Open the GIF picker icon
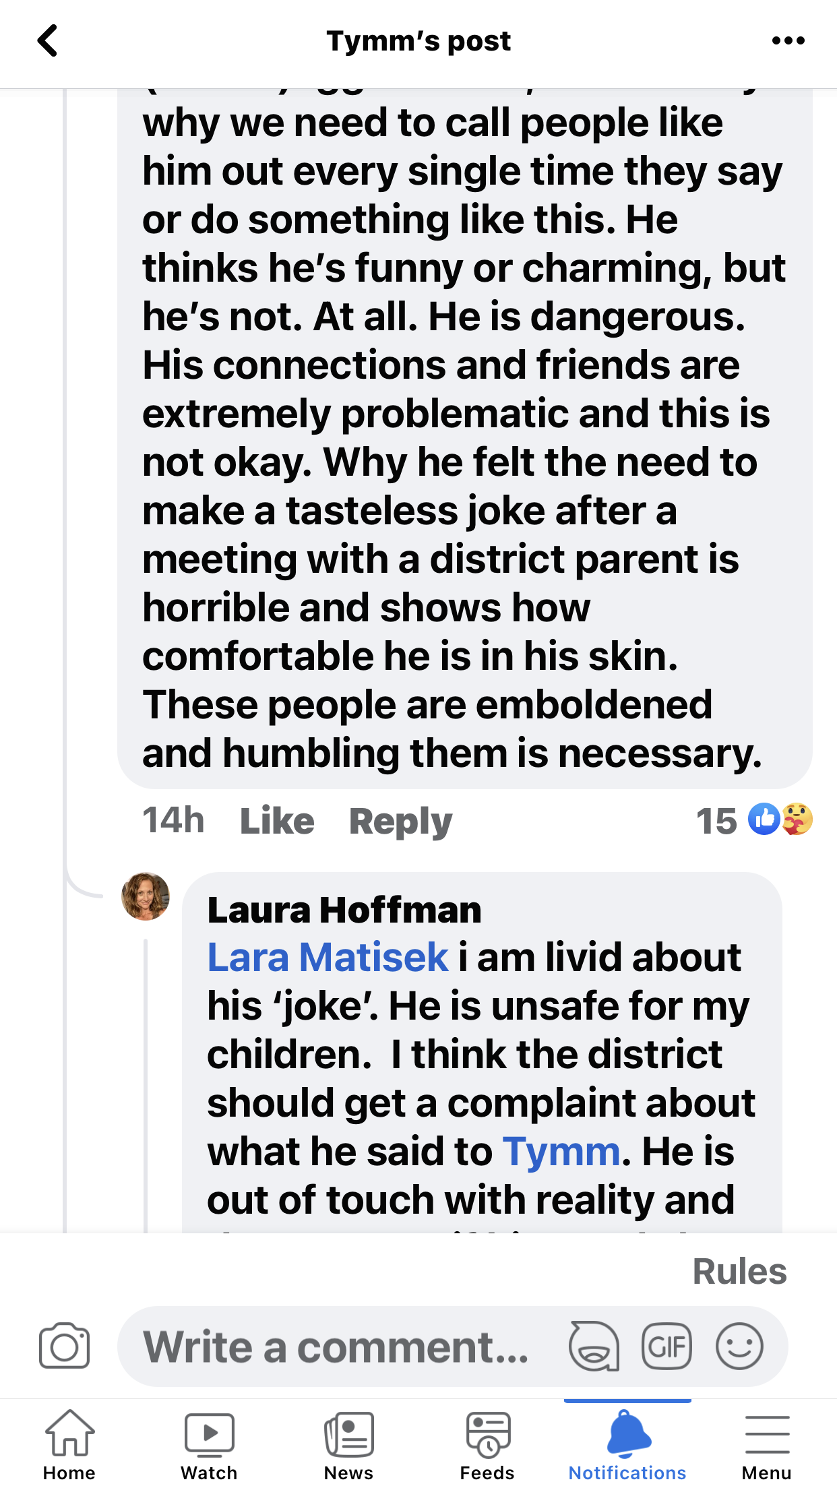This screenshot has width=837, height=1488. click(x=666, y=1346)
